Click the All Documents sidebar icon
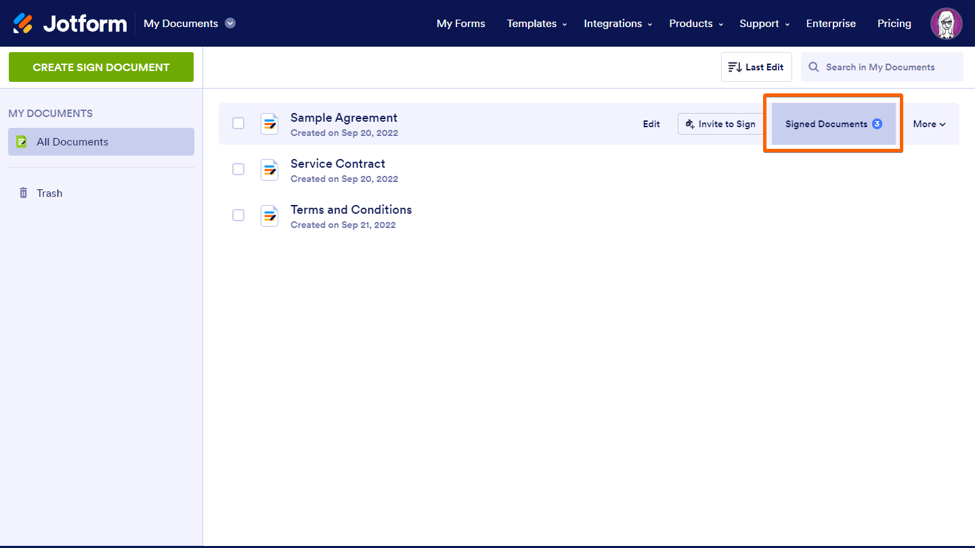The height and width of the screenshot is (548, 975). coord(22,142)
